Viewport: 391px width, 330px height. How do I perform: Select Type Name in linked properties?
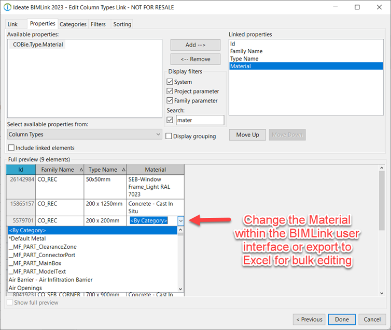click(306, 58)
